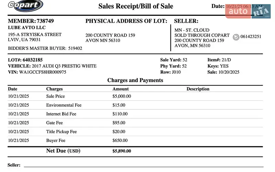Image resolution: width=275 pixels, height=172 pixels.
Task: Click the Bidder's Master Buyer number 519402
Action: (x=75, y=49)
